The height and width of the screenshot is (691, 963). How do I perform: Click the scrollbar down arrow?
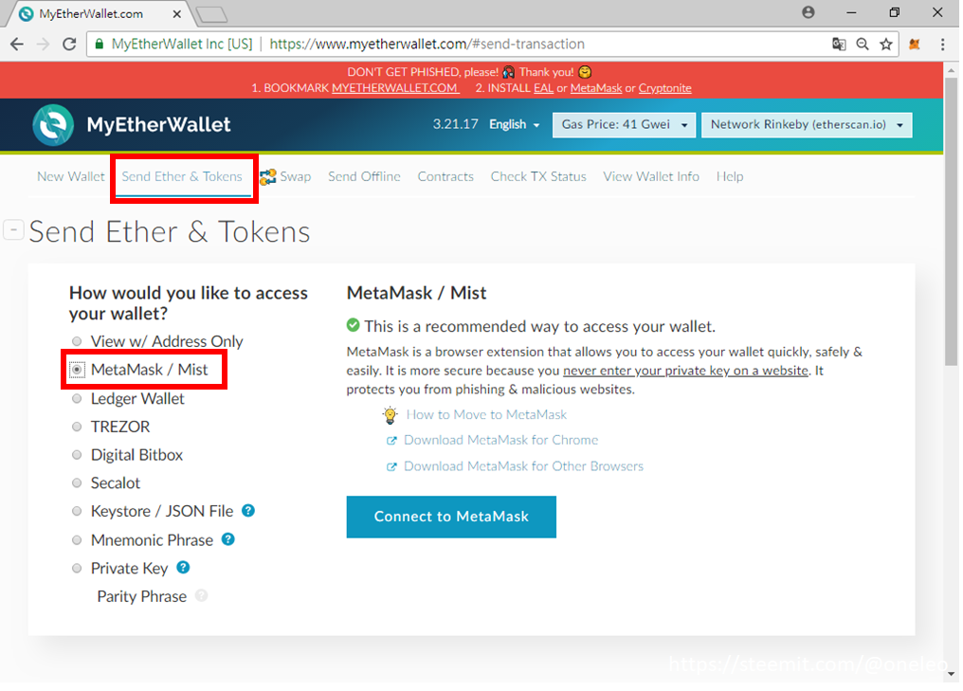pyautogui.click(x=951, y=674)
